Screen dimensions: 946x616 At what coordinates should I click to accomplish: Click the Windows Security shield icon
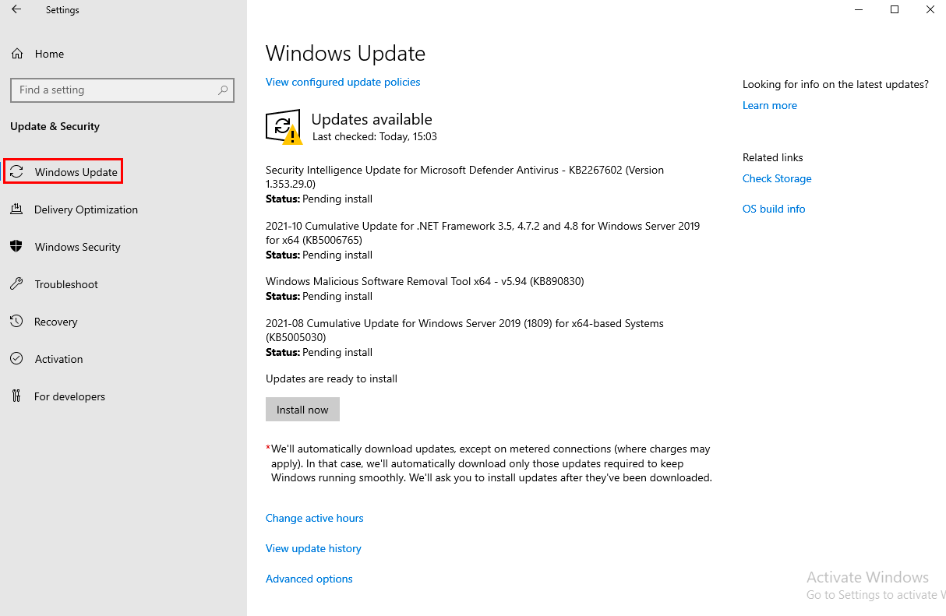16,247
